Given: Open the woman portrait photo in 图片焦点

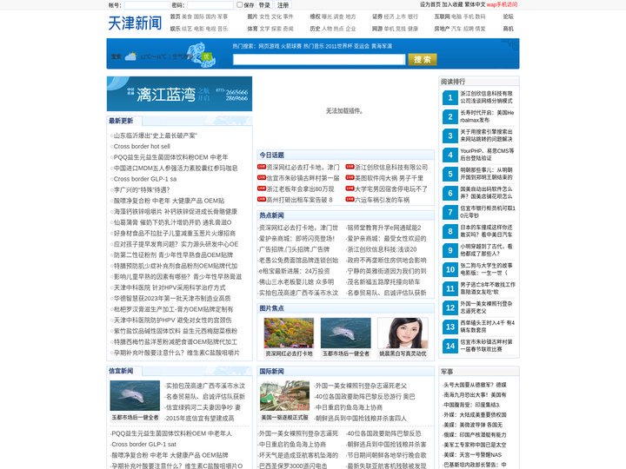Looking at the screenshot, I should pos(403,333).
